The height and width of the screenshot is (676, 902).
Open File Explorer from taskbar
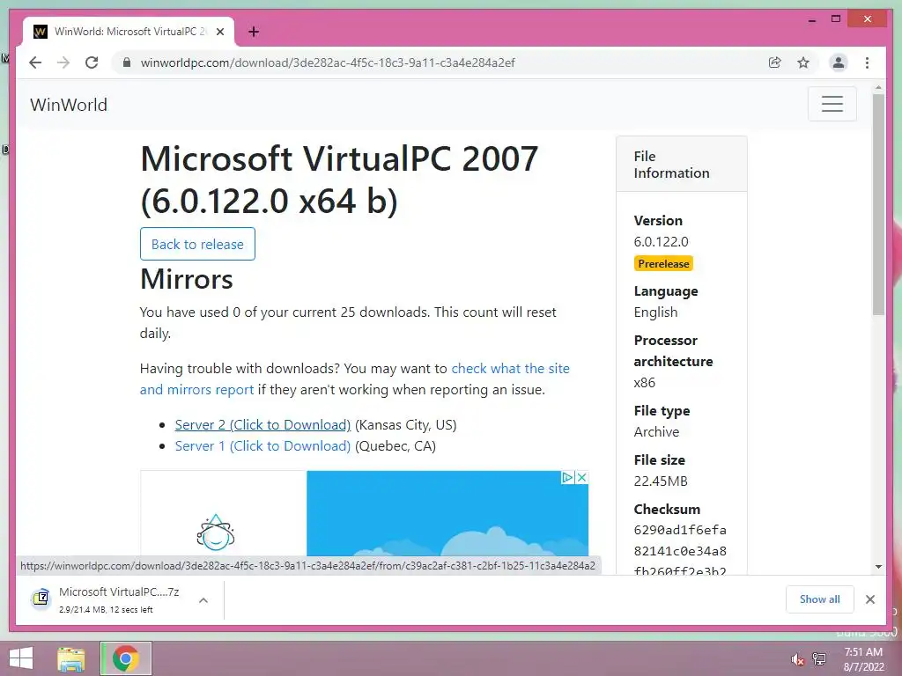click(x=70, y=658)
